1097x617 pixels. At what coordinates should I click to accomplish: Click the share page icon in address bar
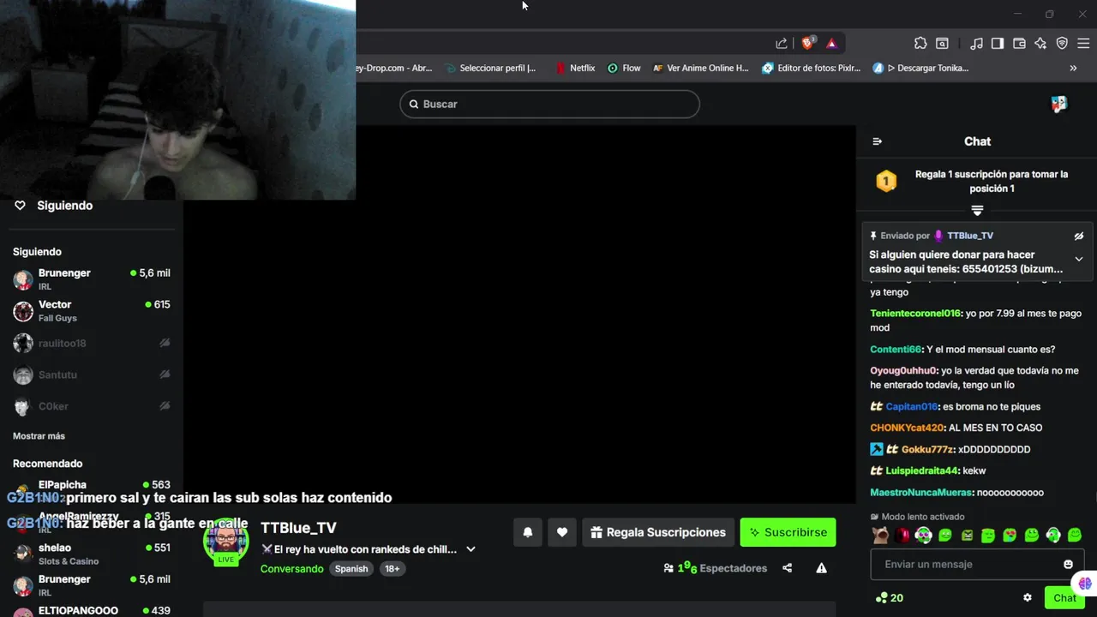[x=782, y=43]
